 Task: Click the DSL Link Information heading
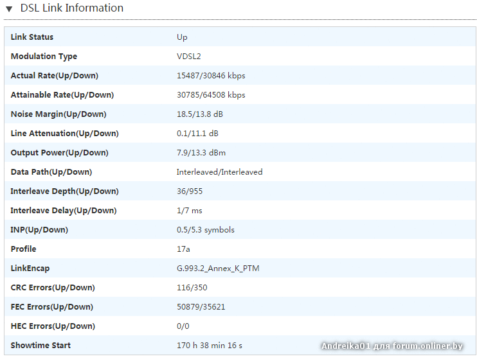pyautogui.click(x=71, y=8)
